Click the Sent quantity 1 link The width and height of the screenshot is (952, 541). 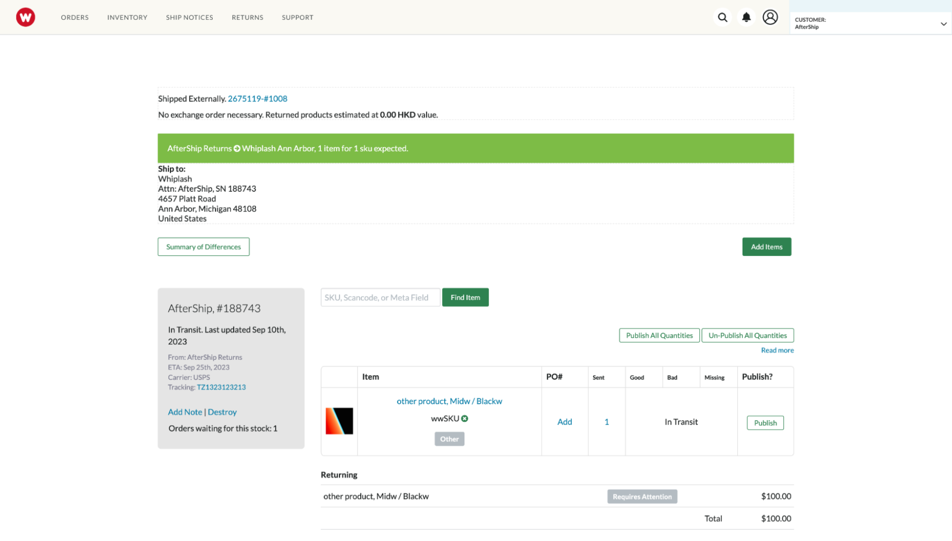click(607, 422)
